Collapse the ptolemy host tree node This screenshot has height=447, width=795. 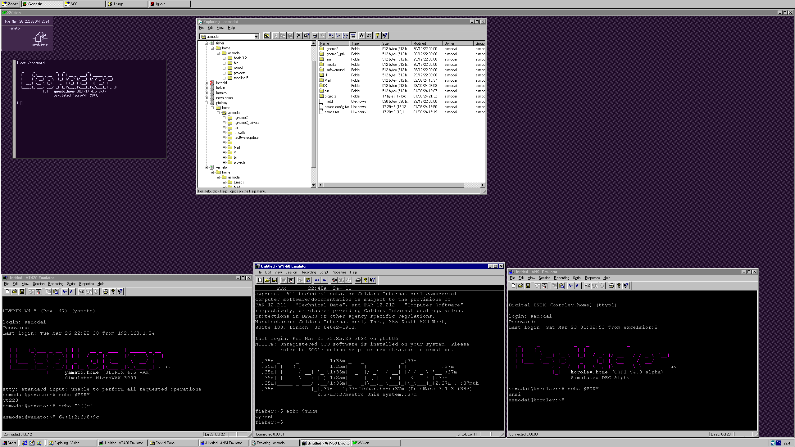click(x=206, y=103)
